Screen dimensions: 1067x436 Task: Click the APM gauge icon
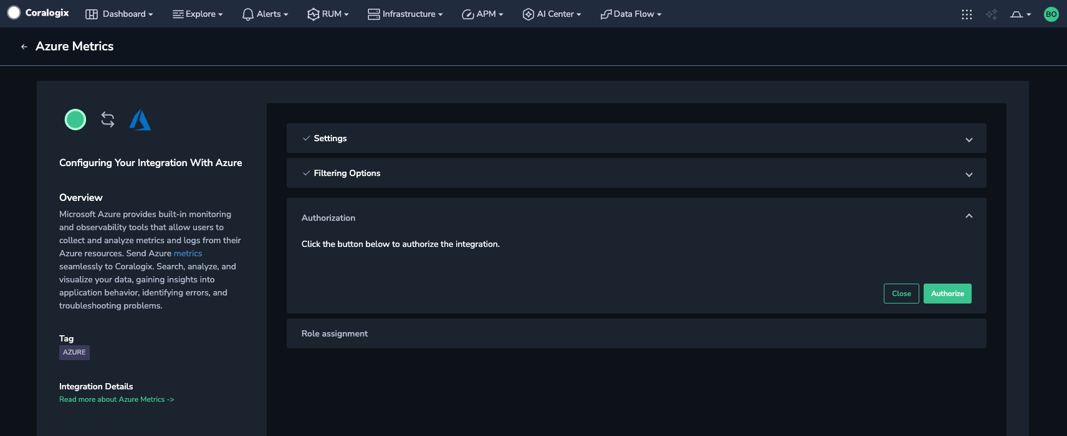[x=468, y=14]
